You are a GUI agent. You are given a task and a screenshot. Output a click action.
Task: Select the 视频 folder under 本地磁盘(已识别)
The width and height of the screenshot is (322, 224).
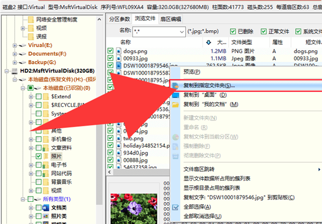pos(56,191)
